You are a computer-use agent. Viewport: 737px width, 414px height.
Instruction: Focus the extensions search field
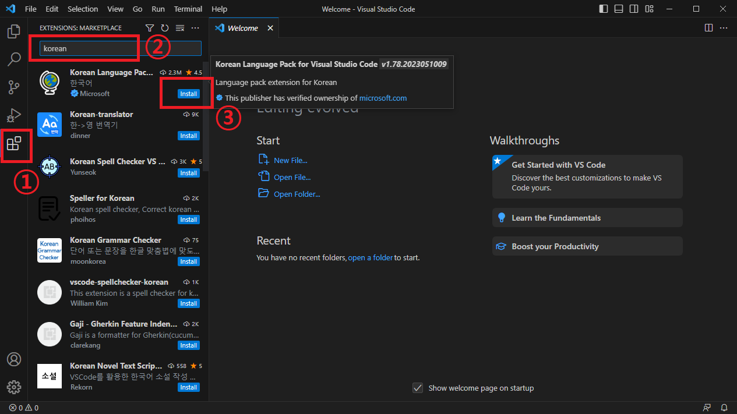[121, 48]
